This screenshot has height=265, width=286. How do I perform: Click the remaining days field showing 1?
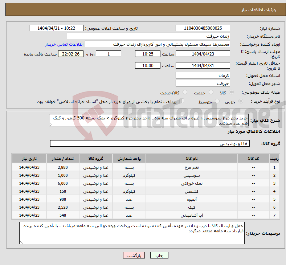click(x=109, y=54)
